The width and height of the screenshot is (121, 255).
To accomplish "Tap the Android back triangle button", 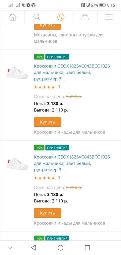I will [x=33, y=248].
